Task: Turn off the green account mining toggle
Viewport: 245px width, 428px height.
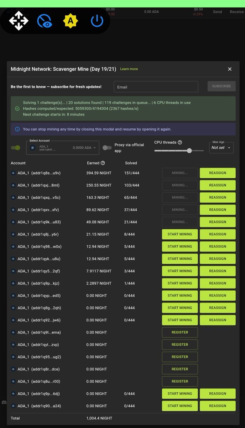Action: coord(16,148)
